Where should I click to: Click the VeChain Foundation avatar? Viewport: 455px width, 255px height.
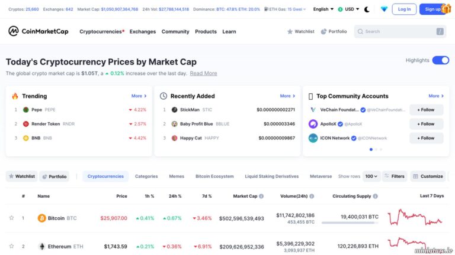[313, 110]
